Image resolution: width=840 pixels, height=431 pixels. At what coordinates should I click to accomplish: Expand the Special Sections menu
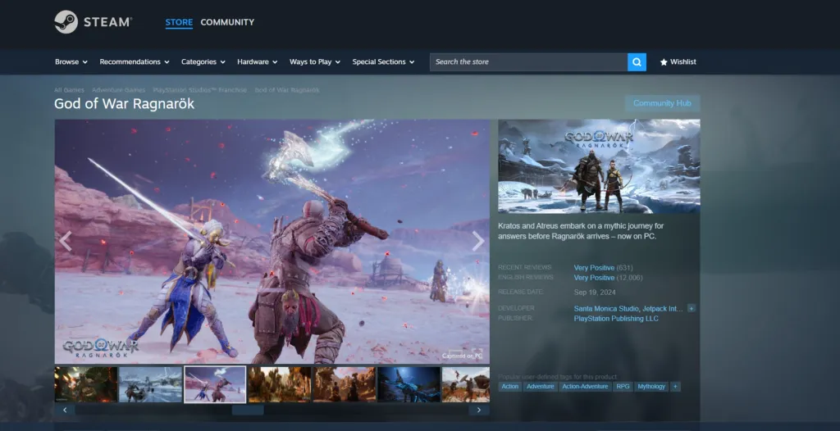click(384, 62)
